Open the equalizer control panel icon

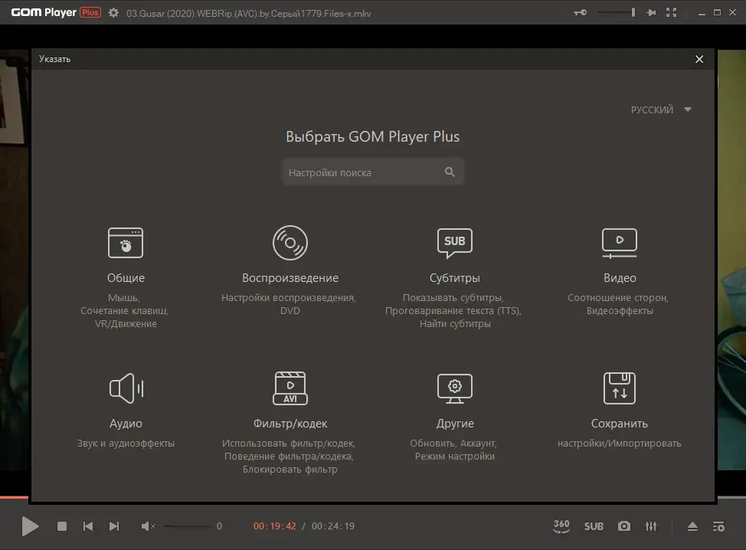pos(651,526)
